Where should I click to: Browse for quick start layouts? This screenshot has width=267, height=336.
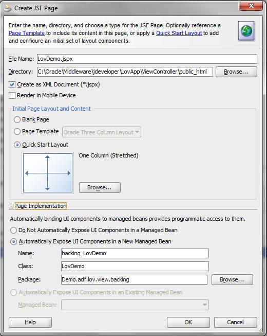pyautogui.click(x=100, y=187)
